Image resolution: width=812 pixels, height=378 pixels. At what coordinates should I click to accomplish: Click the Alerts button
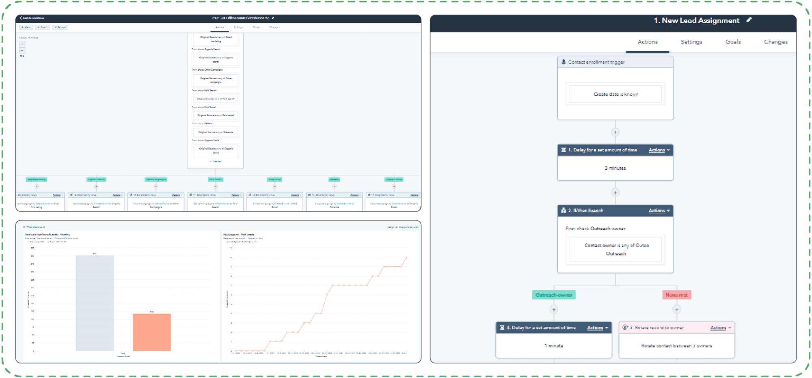(x=26, y=27)
